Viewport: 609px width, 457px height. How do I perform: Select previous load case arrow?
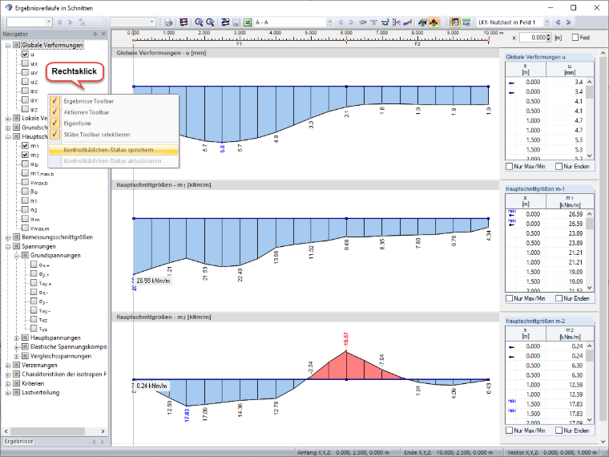click(x=559, y=22)
